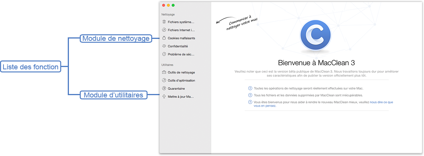424x156 pixels.
Task: Click the 'Bienvenue à MacClean 3' heading
Action: coord(316,63)
